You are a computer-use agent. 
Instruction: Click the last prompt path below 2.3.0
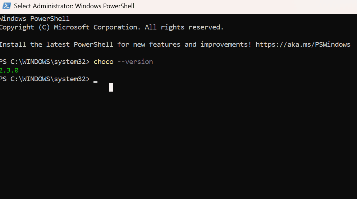pyautogui.click(x=44, y=79)
